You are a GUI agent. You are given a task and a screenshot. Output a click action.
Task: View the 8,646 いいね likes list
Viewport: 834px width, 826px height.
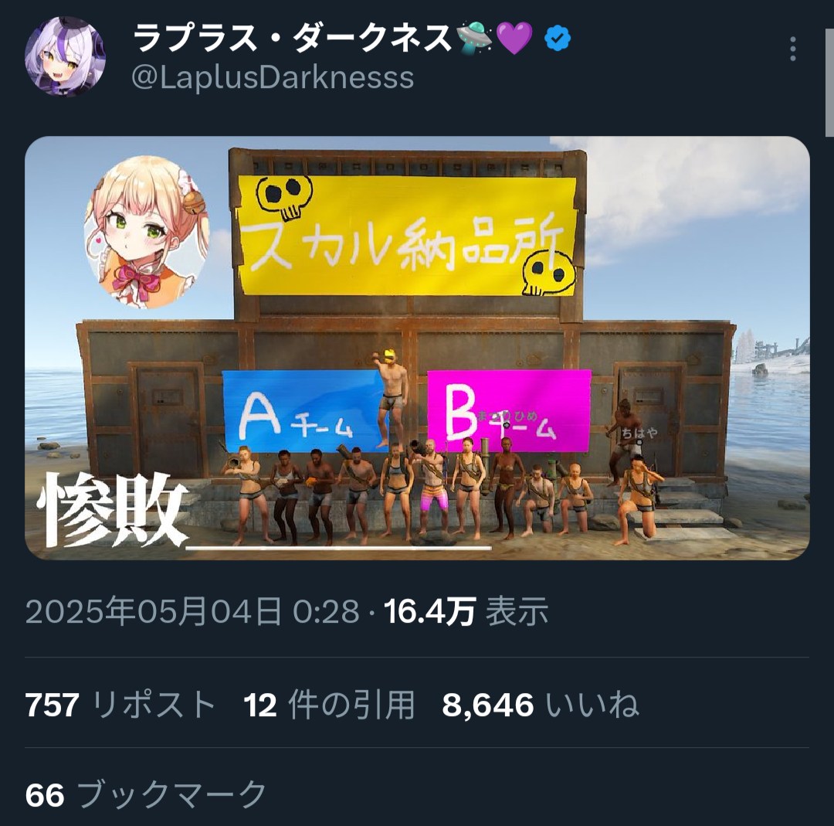tap(541, 705)
